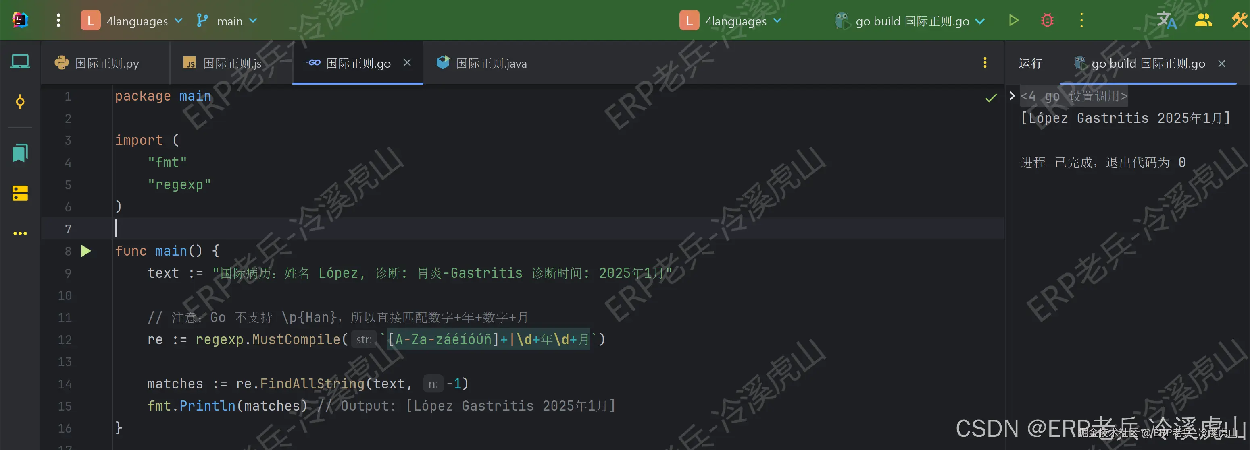The width and height of the screenshot is (1250, 450).
Task: Open the Structure tool window icon
Action: (x=20, y=193)
